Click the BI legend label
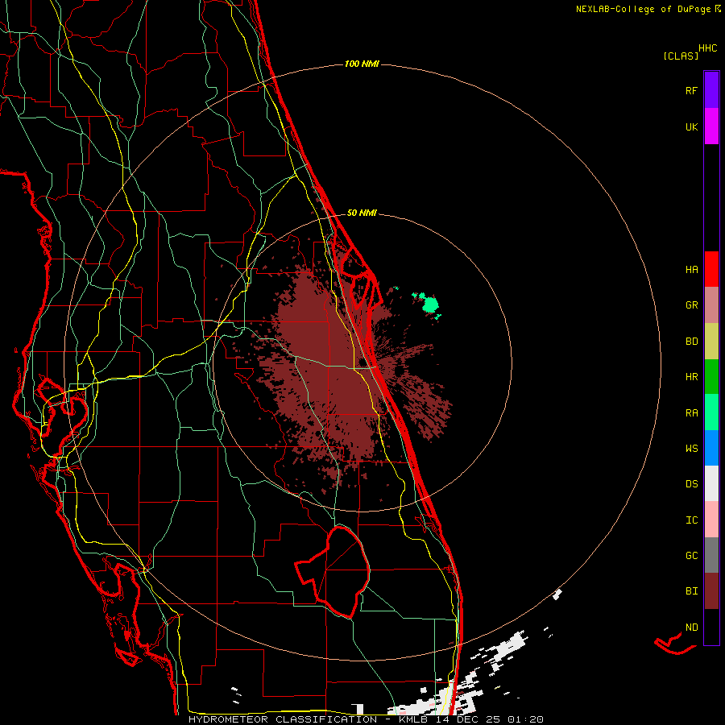The height and width of the screenshot is (725, 725). click(x=691, y=591)
